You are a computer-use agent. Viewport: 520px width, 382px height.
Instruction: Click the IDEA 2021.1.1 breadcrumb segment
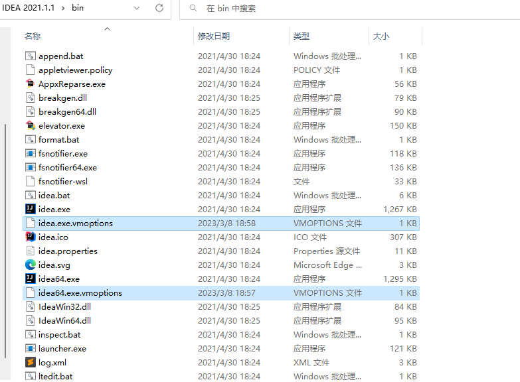tap(28, 8)
